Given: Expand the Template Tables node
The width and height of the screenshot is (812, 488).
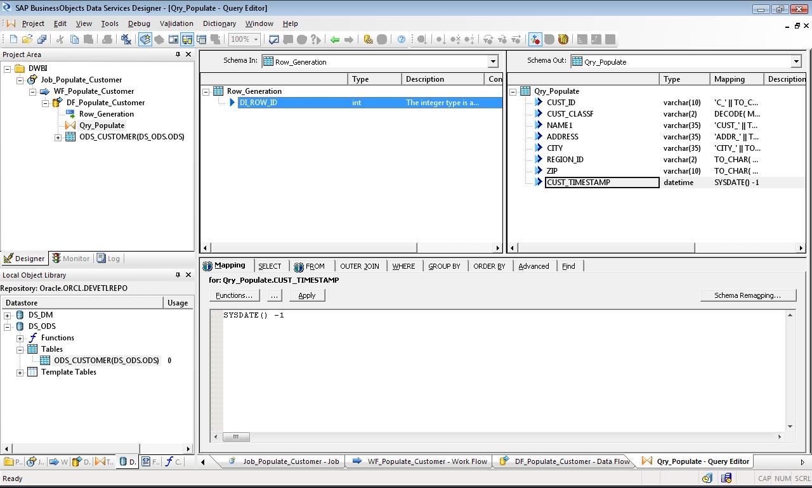Looking at the screenshot, I should [x=20, y=372].
